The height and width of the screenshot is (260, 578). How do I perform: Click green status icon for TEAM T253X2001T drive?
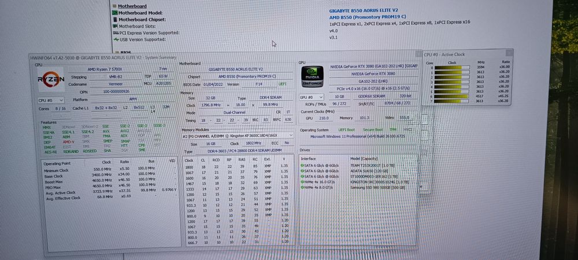tap(302, 165)
